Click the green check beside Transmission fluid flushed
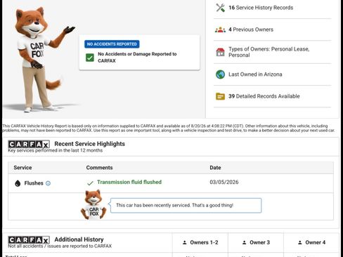This screenshot has width=343, height=257. tap(90, 183)
